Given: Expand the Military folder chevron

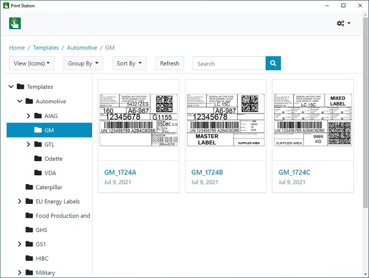Looking at the screenshot, I should [x=20, y=272].
